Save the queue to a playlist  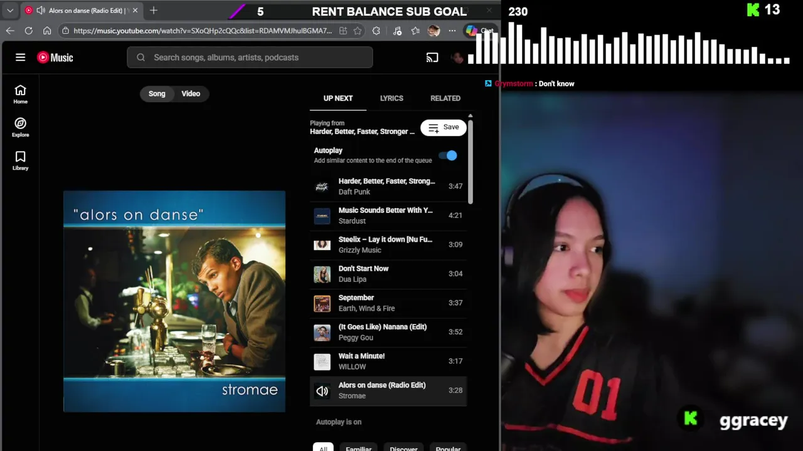click(444, 127)
